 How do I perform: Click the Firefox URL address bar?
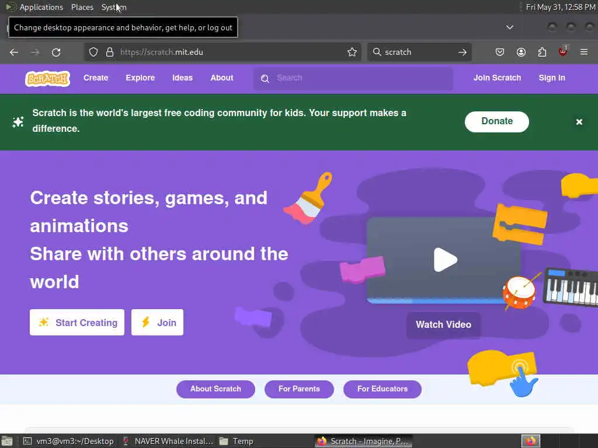[222, 52]
